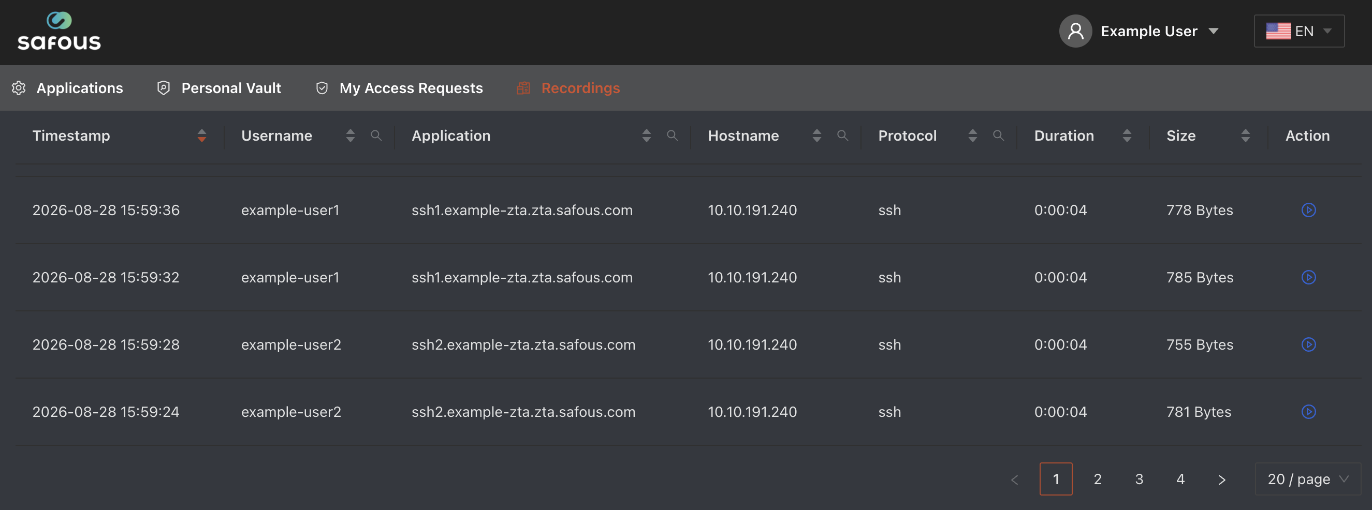
Task: Go to next page arrow
Action: (1222, 479)
